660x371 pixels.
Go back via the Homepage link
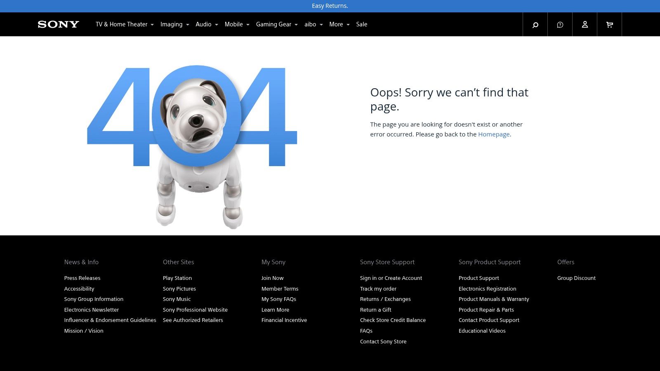point(494,134)
